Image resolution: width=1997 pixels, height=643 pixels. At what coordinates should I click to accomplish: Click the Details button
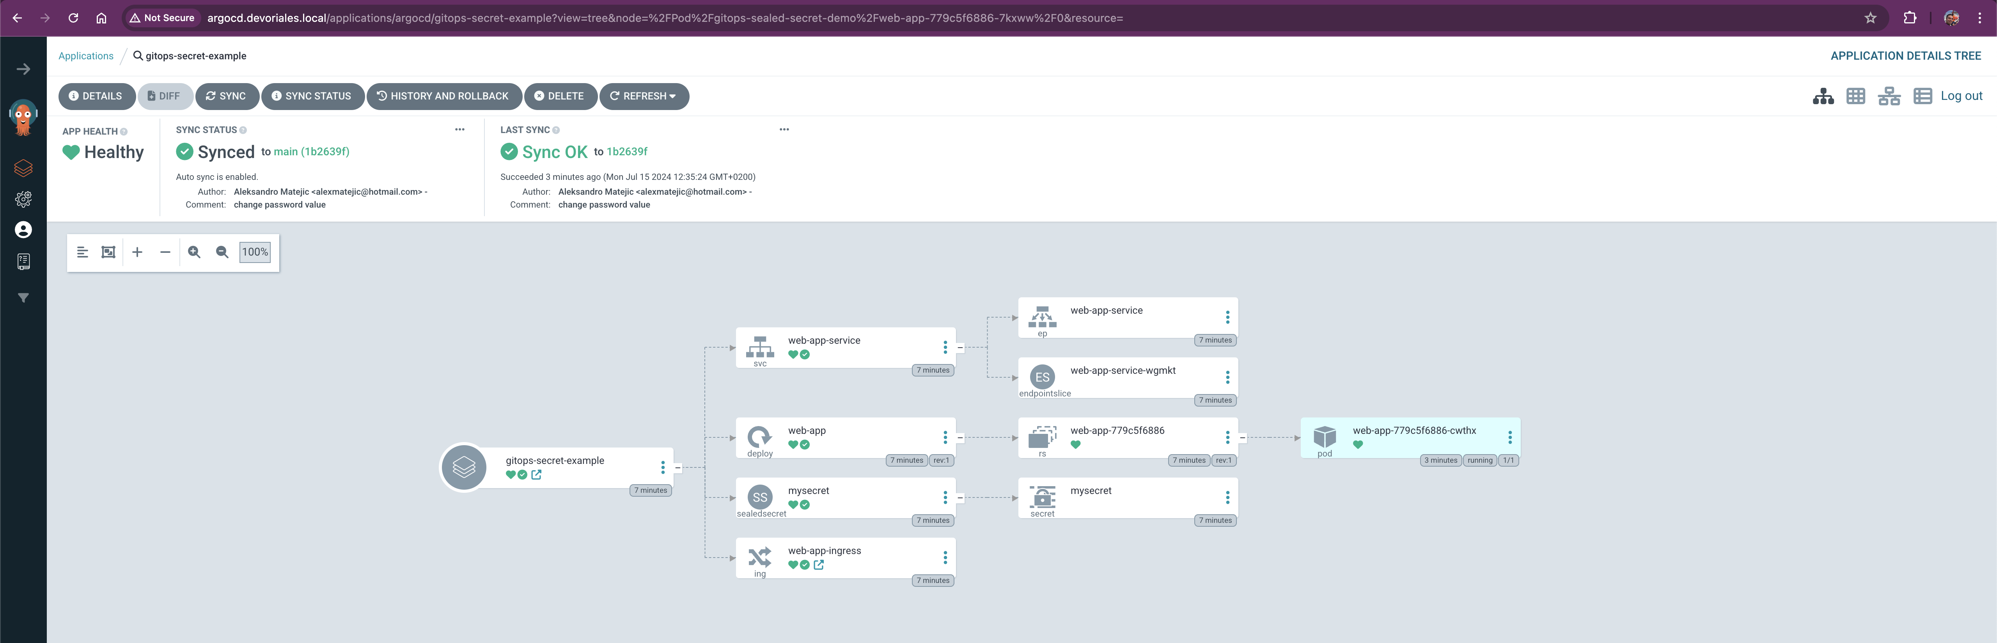(x=96, y=96)
